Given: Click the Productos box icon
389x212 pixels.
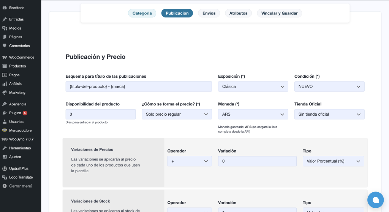Looking at the screenshot, I should pos(5,66).
